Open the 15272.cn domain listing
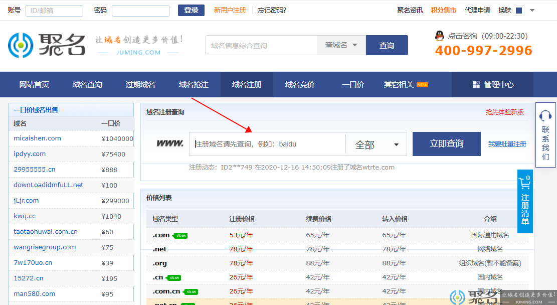Viewport: 557px width, 305px height. click(29, 278)
